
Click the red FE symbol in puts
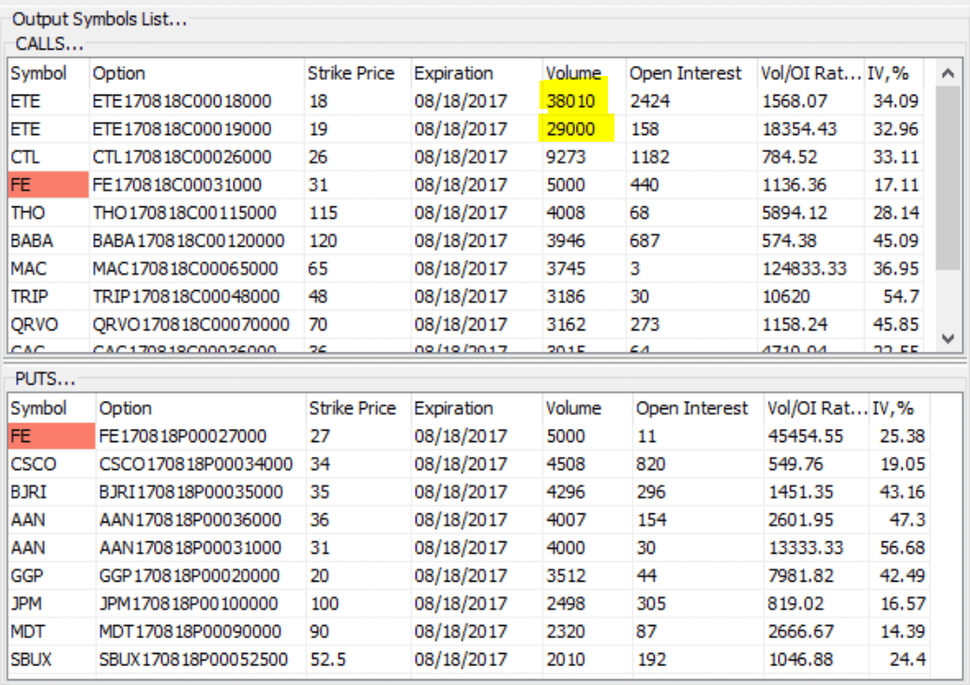[52, 436]
